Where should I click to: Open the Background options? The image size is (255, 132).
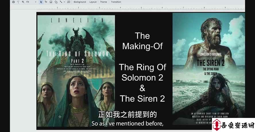80,2
